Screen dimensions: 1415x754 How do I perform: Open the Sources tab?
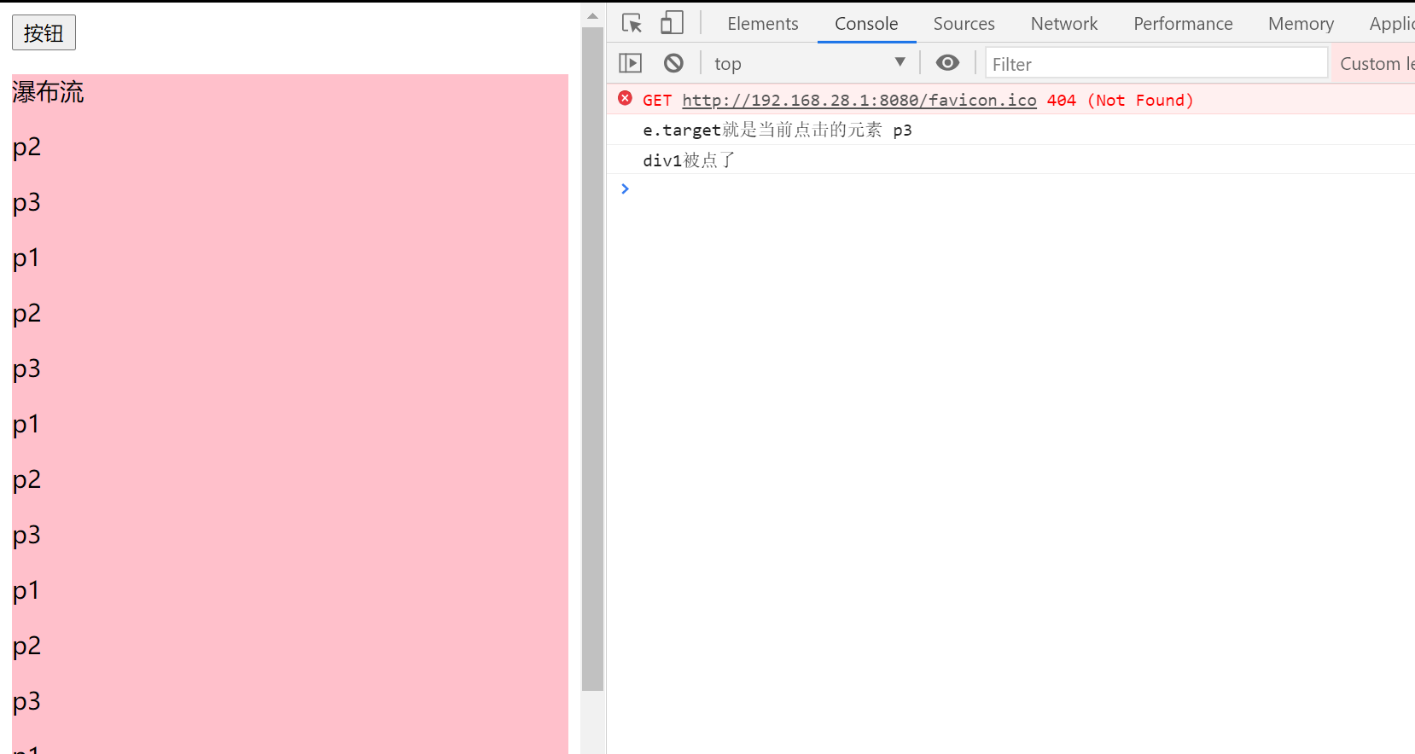pos(964,24)
